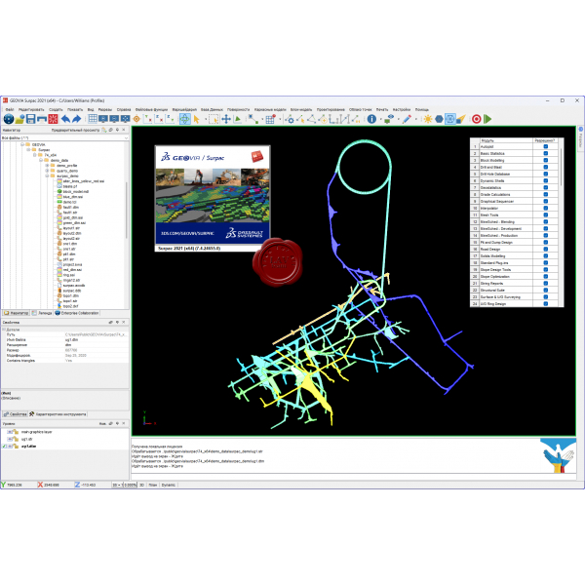Click the 3DS.COM/GEOVIA/SURPAC link on splash
The height and width of the screenshot is (585, 585).
[x=187, y=233]
